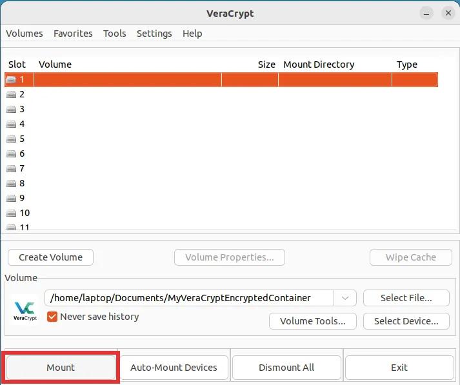Click the Wipe Cache button

coord(411,257)
